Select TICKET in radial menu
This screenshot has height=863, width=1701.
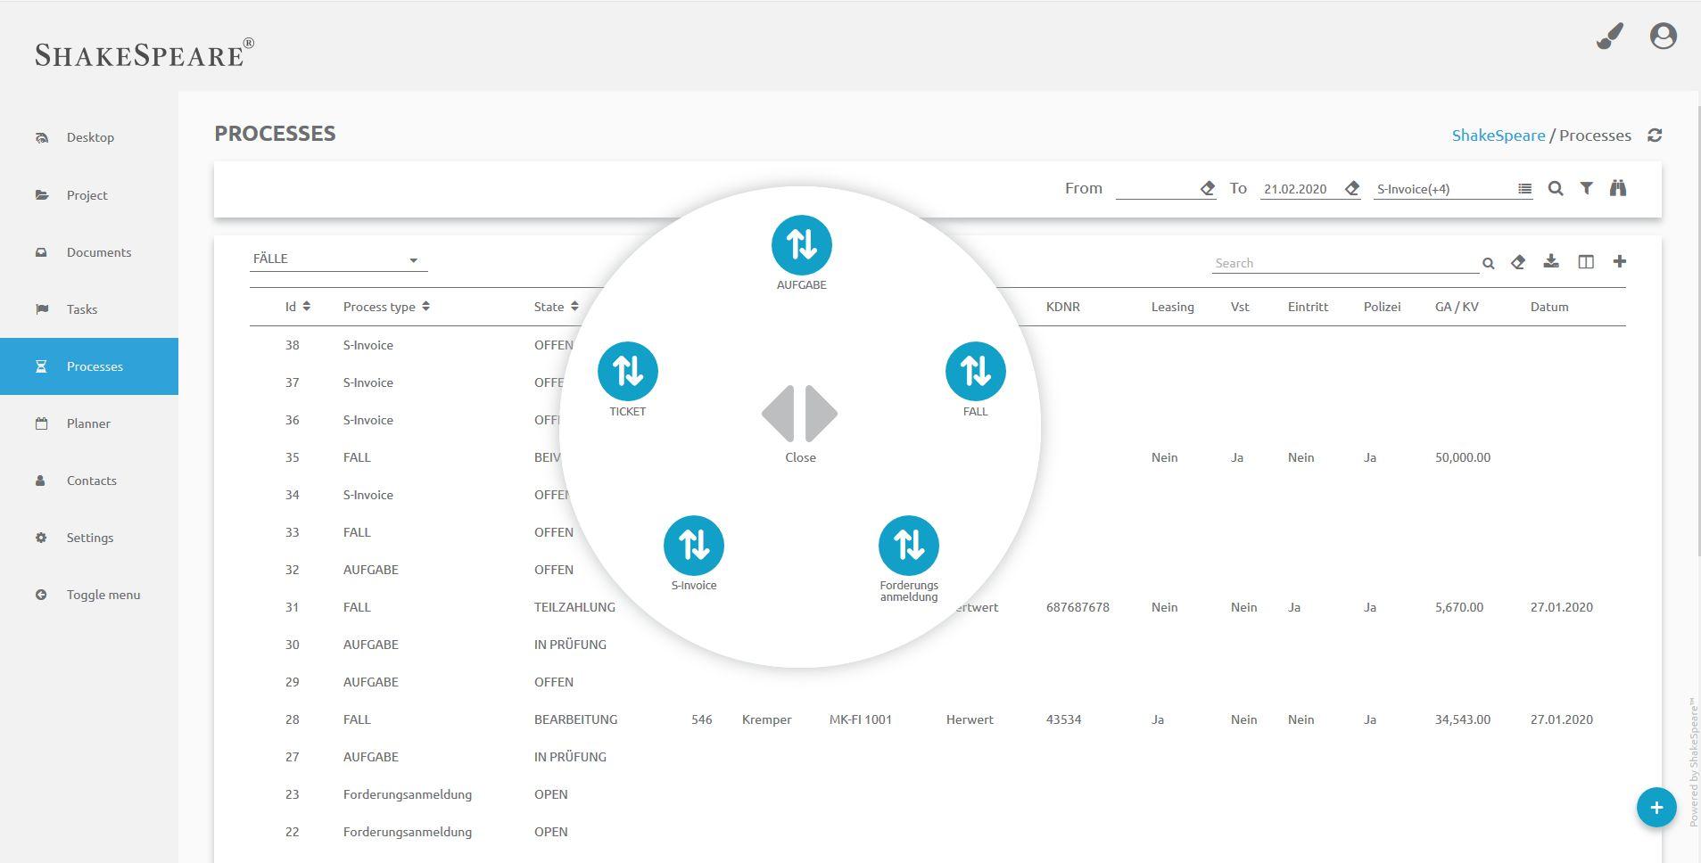[x=628, y=372]
